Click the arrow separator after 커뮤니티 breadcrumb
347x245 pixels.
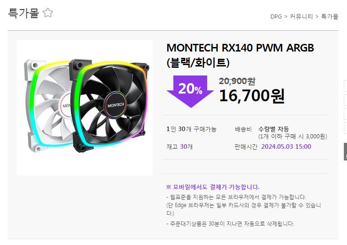click(x=317, y=17)
